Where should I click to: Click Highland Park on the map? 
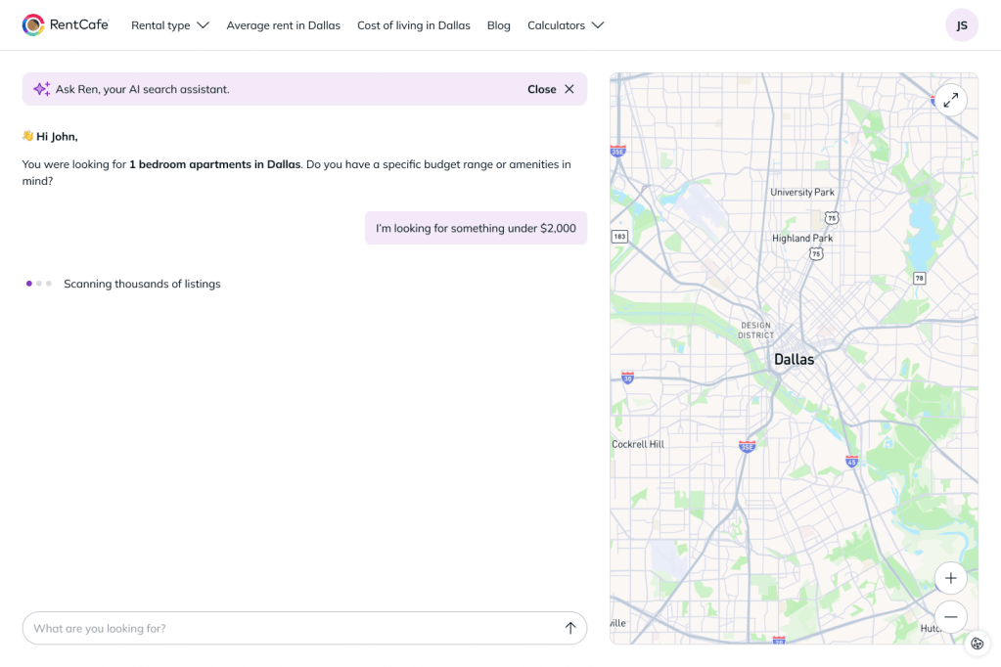coord(801,238)
